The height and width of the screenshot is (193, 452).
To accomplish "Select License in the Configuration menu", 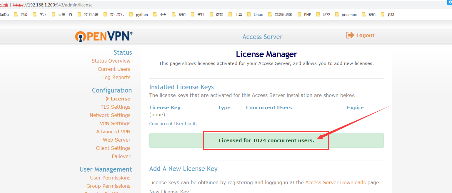I will coord(120,99).
